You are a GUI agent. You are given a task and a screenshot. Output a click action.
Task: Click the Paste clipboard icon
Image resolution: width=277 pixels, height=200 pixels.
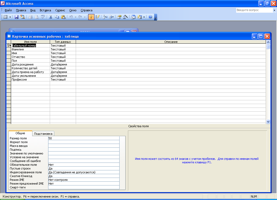point(63,17)
